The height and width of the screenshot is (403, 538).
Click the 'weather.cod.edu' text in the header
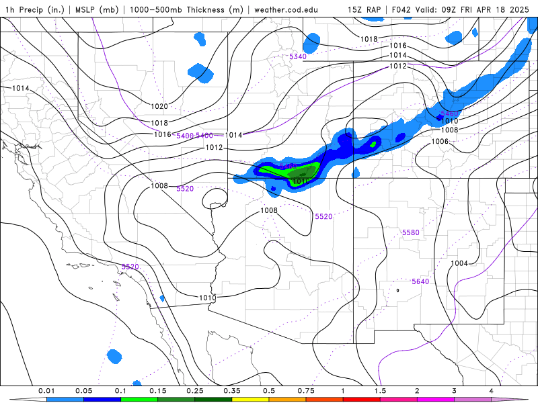point(286,9)
